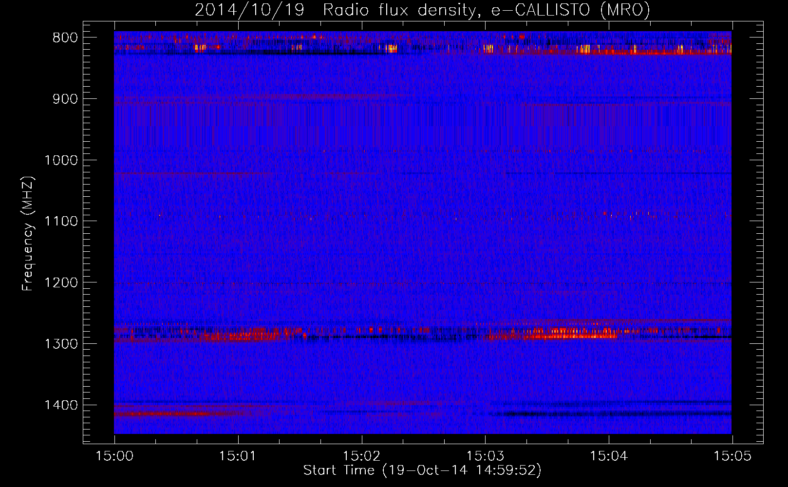Click the 1200 frequency tick label
The height and width of the screenshot is (487, 788).
click(61, 282)
